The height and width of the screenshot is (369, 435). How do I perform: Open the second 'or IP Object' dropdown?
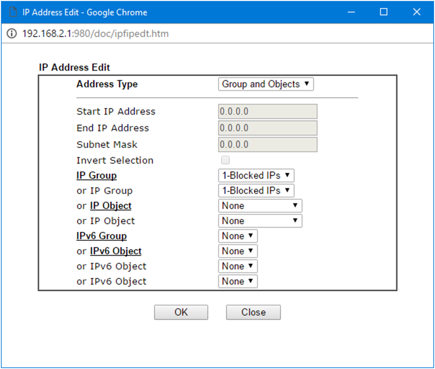click(260, 221)
